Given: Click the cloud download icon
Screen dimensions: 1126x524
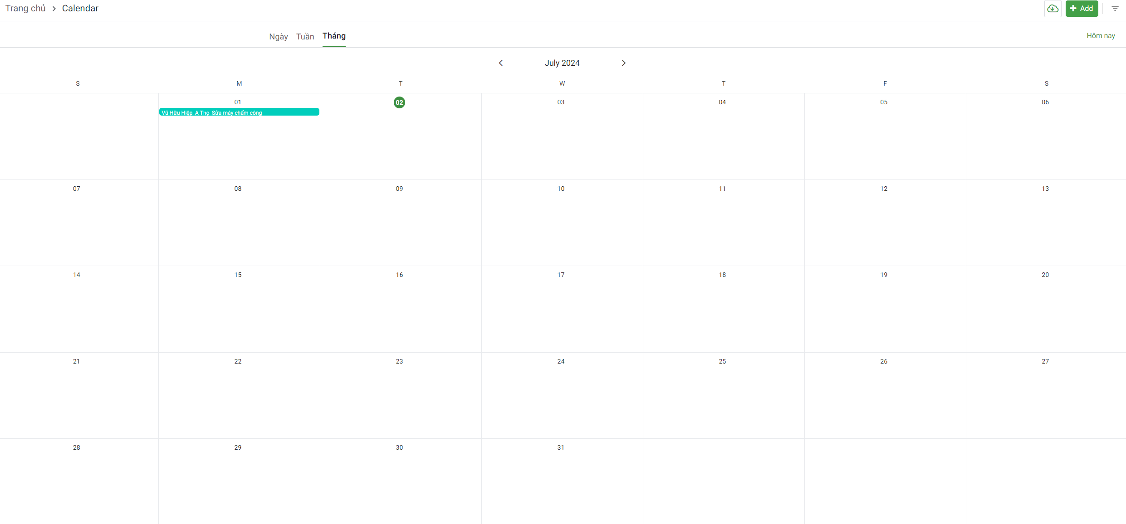Looking at the screenshot, I should (x=1053, y=9).
